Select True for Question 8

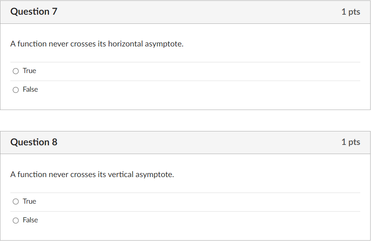pos(16,201)
